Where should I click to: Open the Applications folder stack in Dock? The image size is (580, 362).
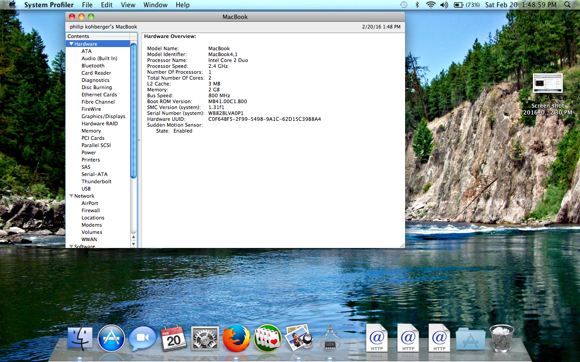[x=471, y=339]
